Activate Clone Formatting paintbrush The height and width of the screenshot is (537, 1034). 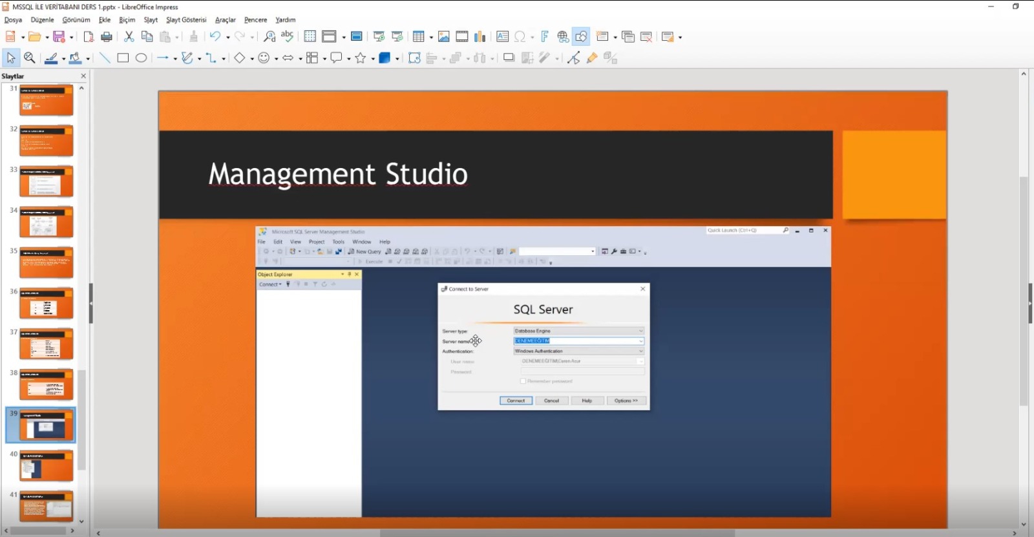[x=193, y=37]
